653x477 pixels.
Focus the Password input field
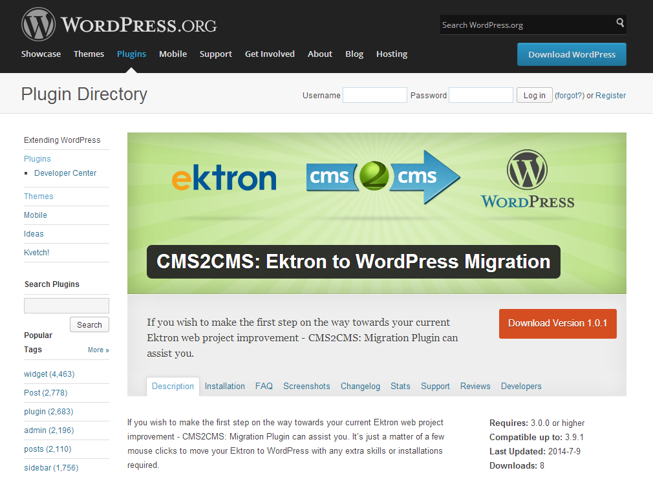(x=481, y=95)
